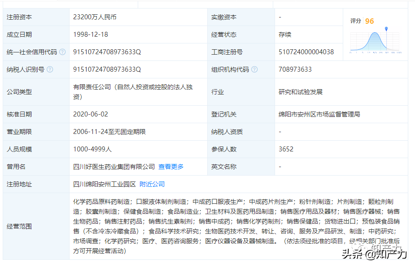Click help icon beside 组织机构代码
Image resolution: width=415 pixels, height=267 pixels.
pos(254,69)
